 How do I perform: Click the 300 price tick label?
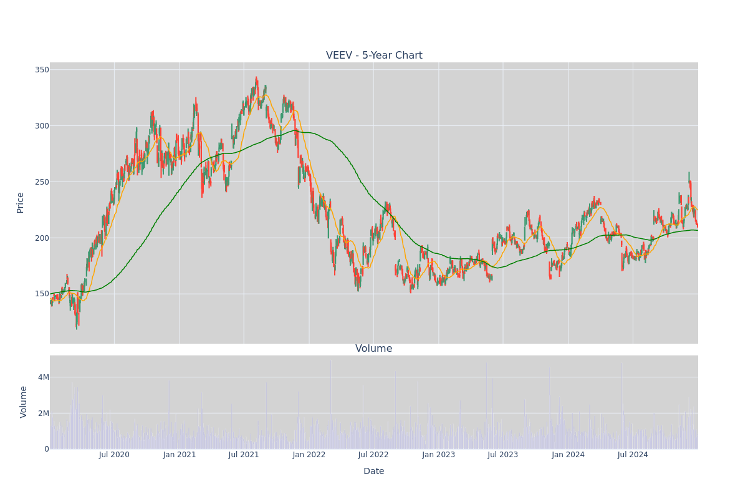pyautogui.click(x=42, y=126)
